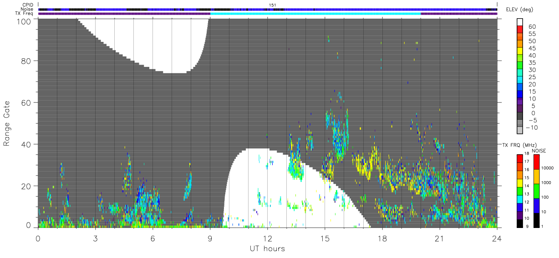The height and width of the screenshot is (258, 559).
Task: Select the red segment of TX FRQ bar
Action: (x=519, y=158)
